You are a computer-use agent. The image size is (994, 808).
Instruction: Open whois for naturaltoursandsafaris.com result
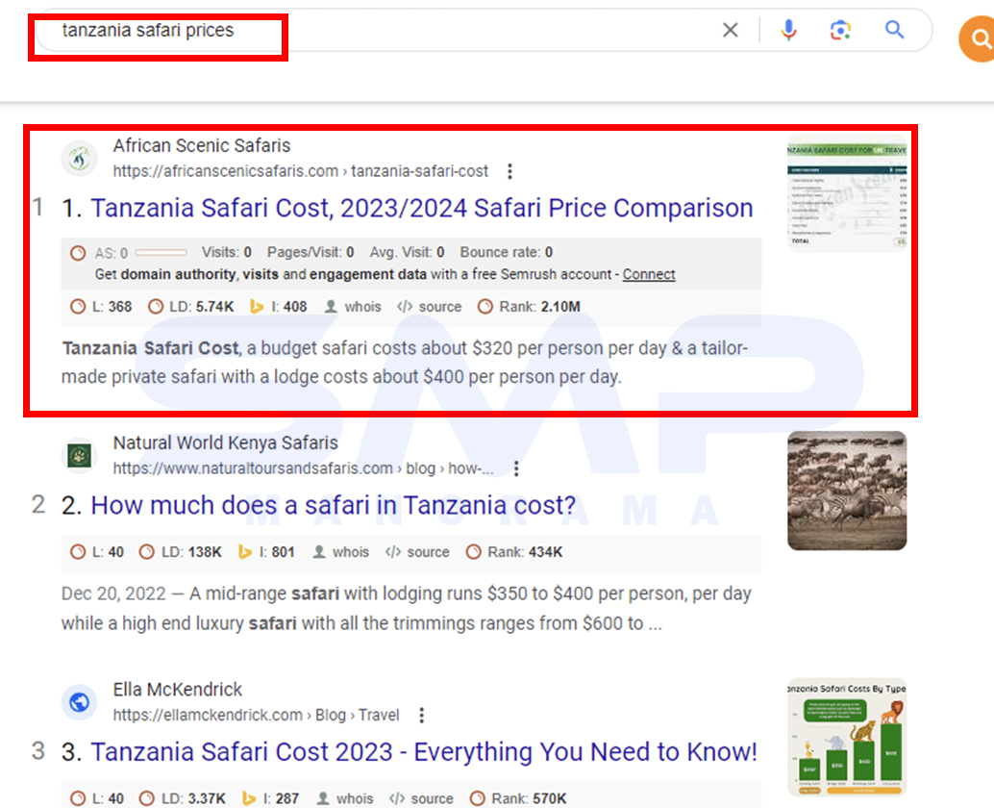click(341, 552)
